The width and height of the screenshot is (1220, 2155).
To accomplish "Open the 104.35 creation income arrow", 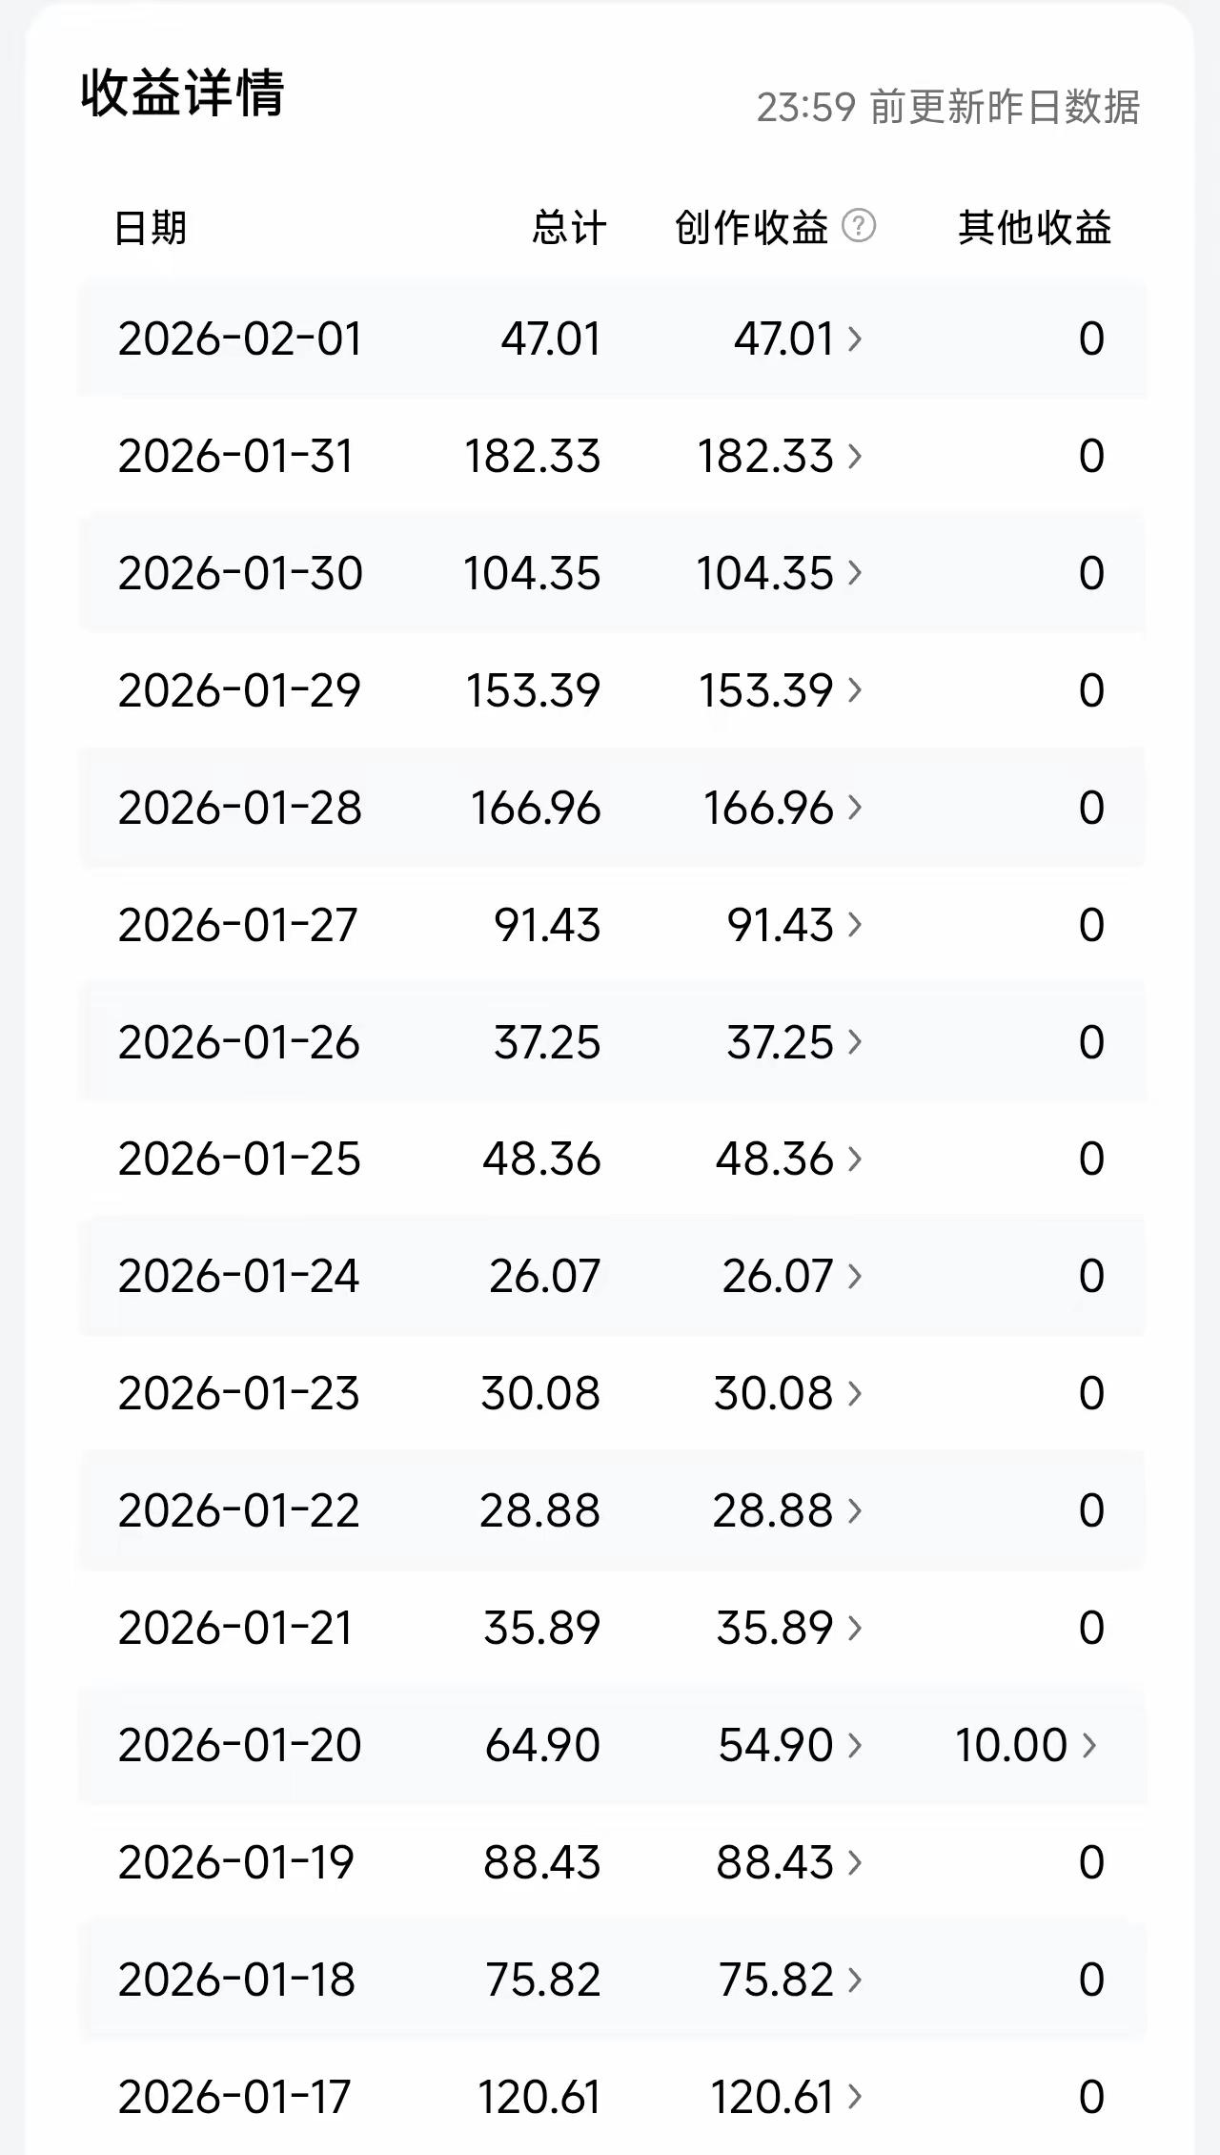I will click(855, 573).
